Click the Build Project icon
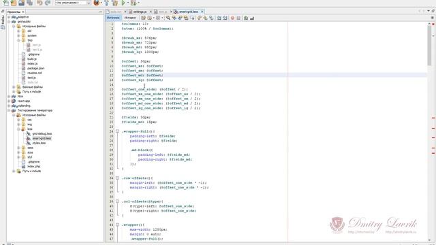This screenshot has height=245, width=436. [106, 3]
